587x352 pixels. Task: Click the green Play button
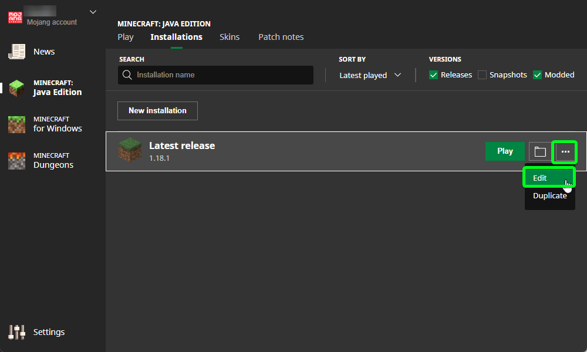point(505,151)
